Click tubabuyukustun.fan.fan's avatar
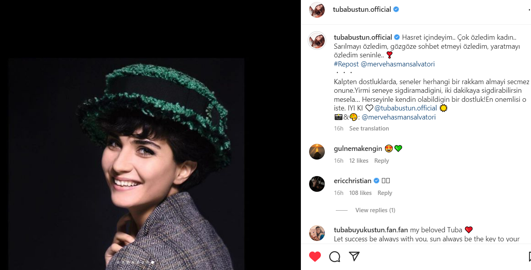The height and width of the screenshot is (270, 531). coord(317,233)
